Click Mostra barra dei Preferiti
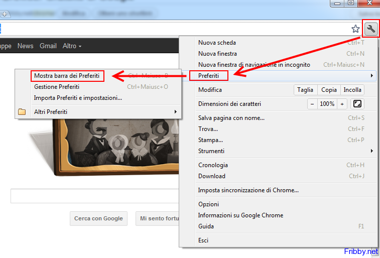Viewport: 380px width, 258px height. [x=98, y=76]
